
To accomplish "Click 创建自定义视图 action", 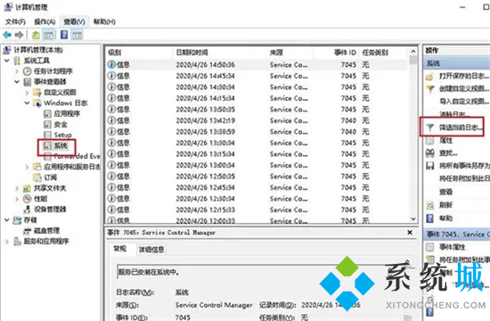I will [x=464, y=88].
